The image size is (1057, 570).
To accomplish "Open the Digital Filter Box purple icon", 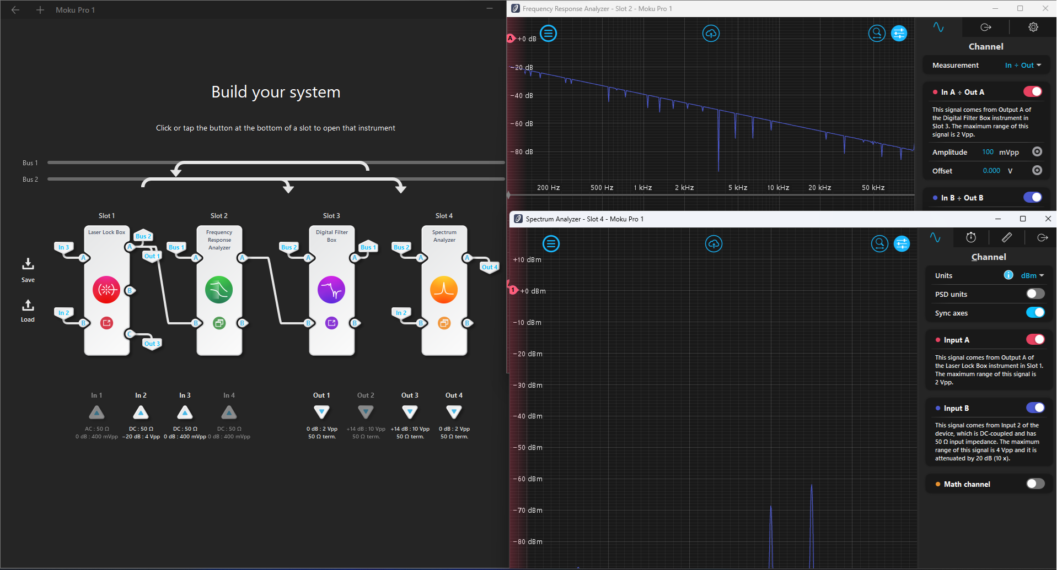I will [331, 290].
